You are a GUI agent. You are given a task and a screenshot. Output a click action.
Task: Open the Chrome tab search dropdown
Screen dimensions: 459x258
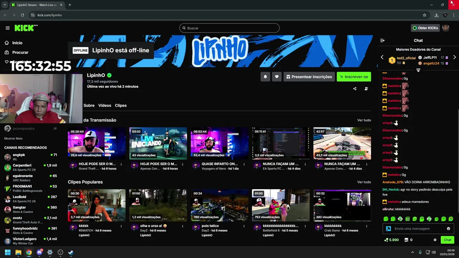pyautogui.click(x=5, y=5)
